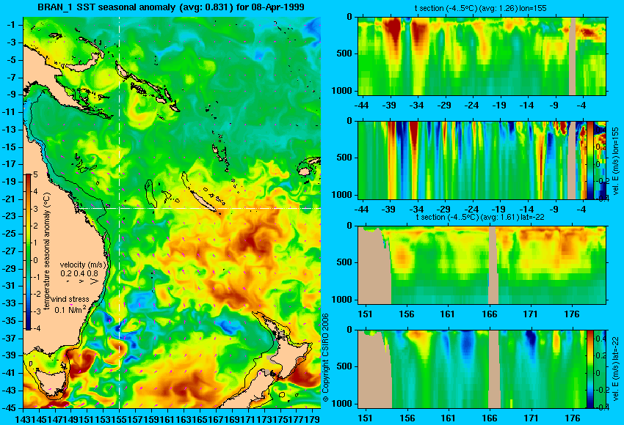Click the BRAN_1 SST seasonal anomaly title
The height and width of the screenshot is (425, 624).
(x=171, y=7)
